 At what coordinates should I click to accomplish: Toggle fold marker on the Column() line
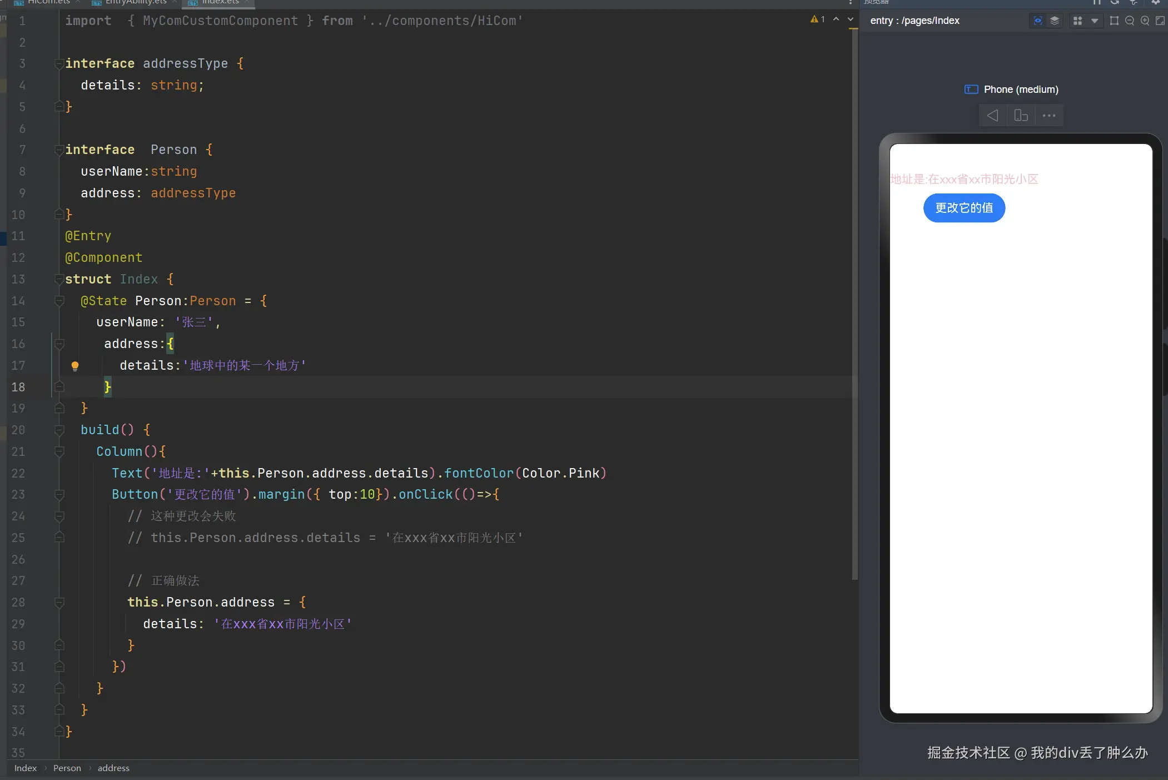59,452
